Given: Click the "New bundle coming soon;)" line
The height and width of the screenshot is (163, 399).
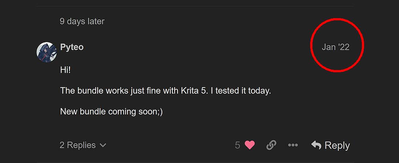Looking at the screenshot, I should pos(111,111).
